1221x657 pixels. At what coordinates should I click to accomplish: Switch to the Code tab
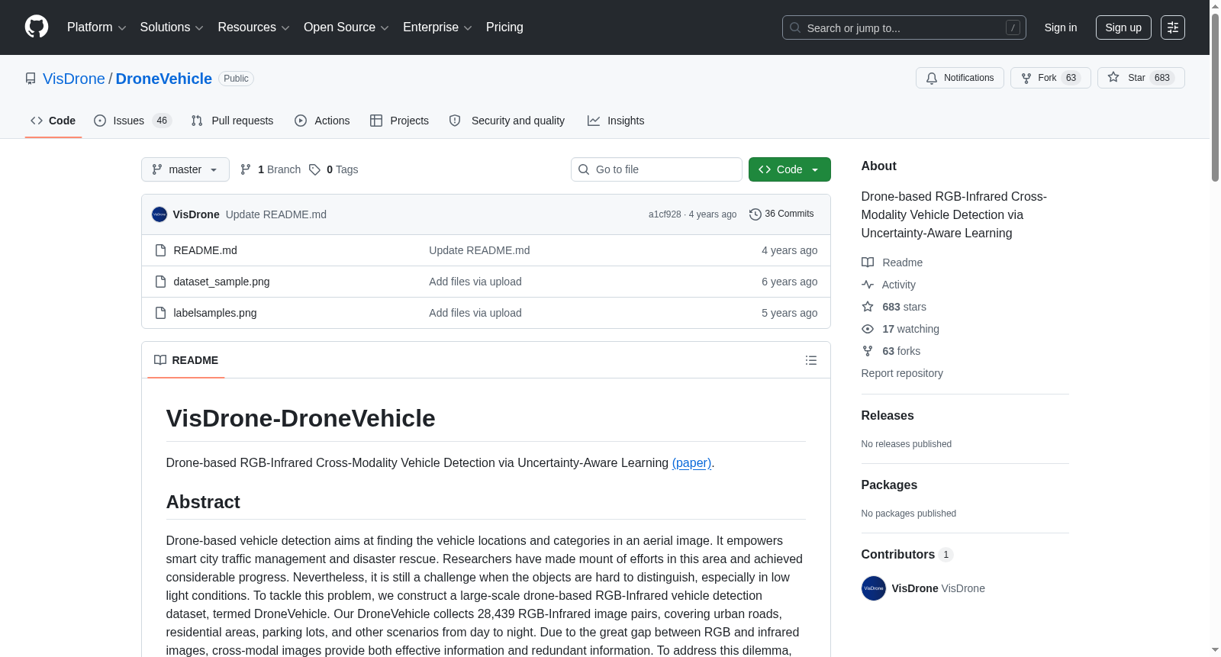pos(53,121)
